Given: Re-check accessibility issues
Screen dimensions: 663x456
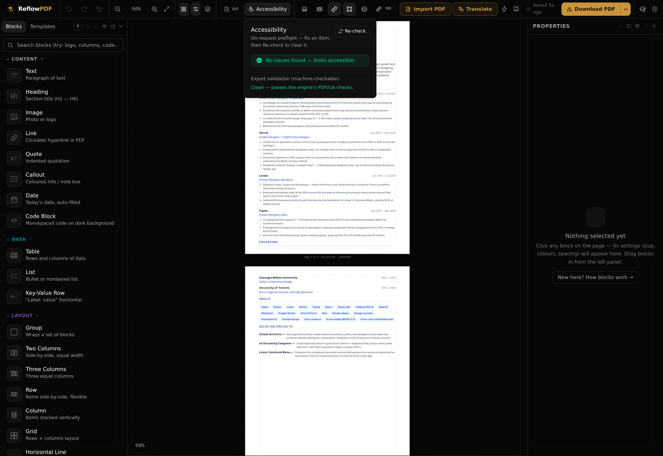Looking at the screenshot, I should point(352,31).
